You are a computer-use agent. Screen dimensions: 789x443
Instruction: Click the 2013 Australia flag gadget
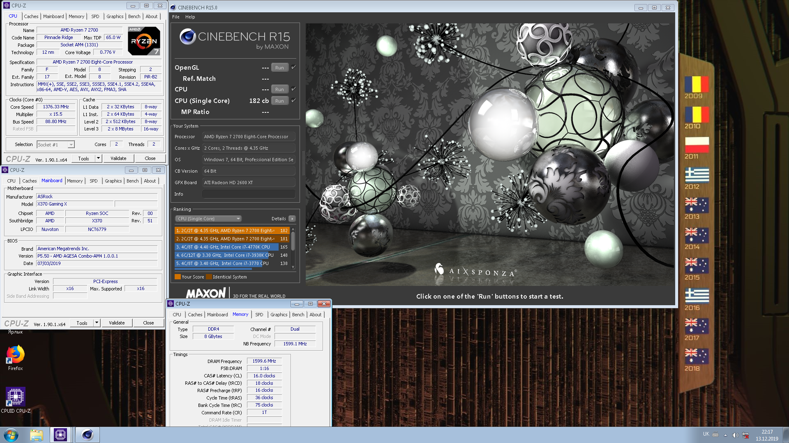coord(697,205)
